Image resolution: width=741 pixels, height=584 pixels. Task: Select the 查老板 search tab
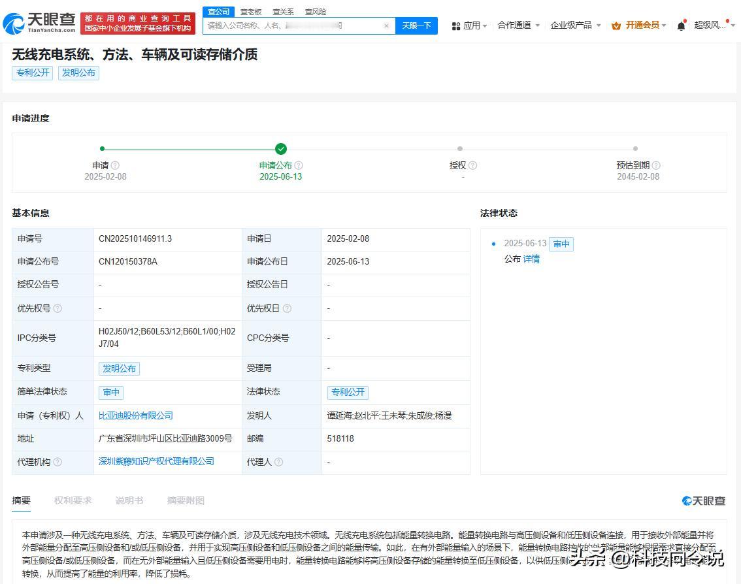(x=251, y=12)
